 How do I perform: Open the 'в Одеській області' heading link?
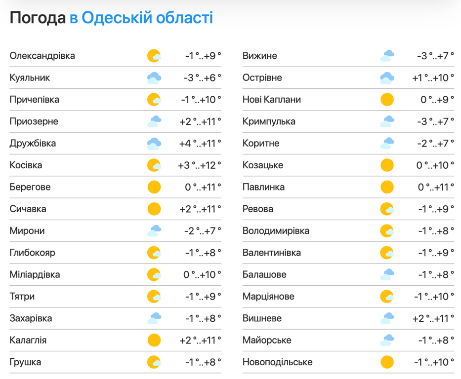tap(141, 18)
